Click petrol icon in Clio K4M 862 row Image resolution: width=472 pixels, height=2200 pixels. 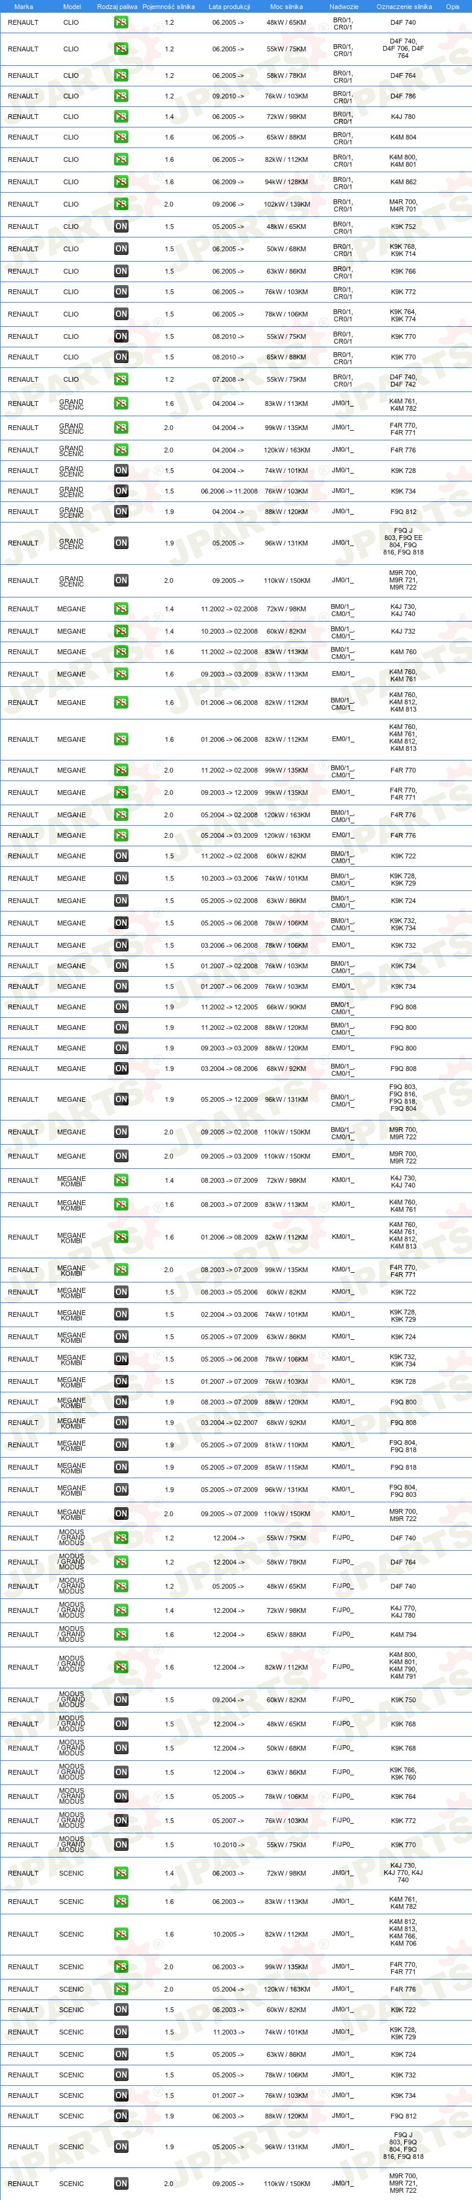tap(121, 182)
